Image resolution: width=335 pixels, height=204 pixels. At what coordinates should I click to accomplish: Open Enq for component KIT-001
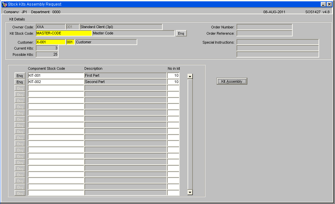20,76
